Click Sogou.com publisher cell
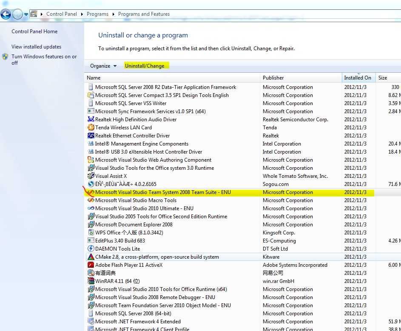 (x=276, y=184)
